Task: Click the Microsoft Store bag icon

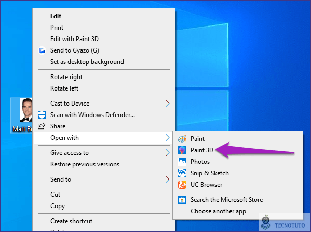Action: (x=182, y=200)
